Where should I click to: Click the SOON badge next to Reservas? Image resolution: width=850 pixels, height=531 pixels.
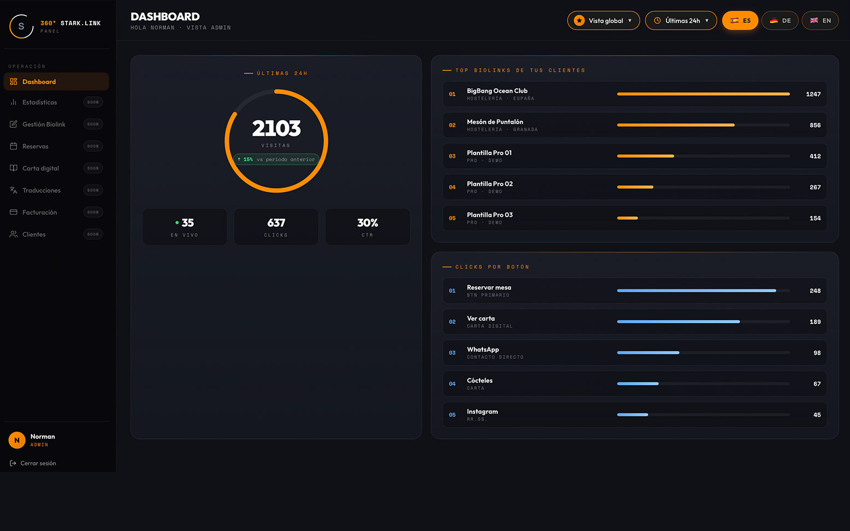(93, 146)
